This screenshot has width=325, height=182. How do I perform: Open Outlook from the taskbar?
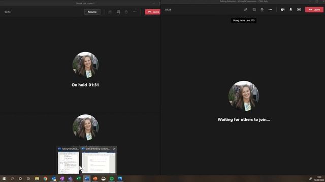click(x=54, y=178)
